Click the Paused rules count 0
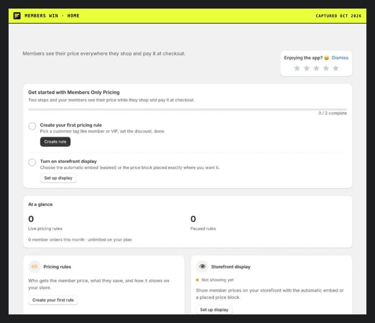This screenshot has width=375, height=323. [193, 219]
